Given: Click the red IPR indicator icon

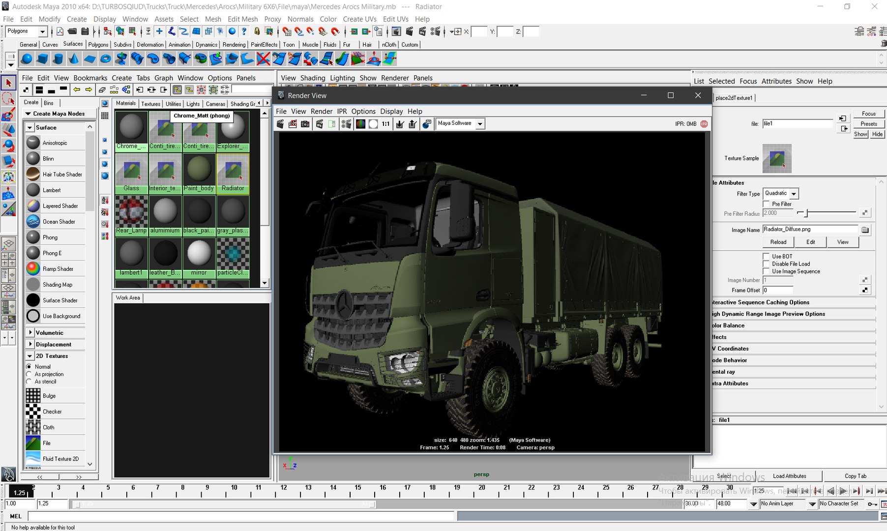Looking at the screenshot, I should pyautogui.click(x=704, y=124).
